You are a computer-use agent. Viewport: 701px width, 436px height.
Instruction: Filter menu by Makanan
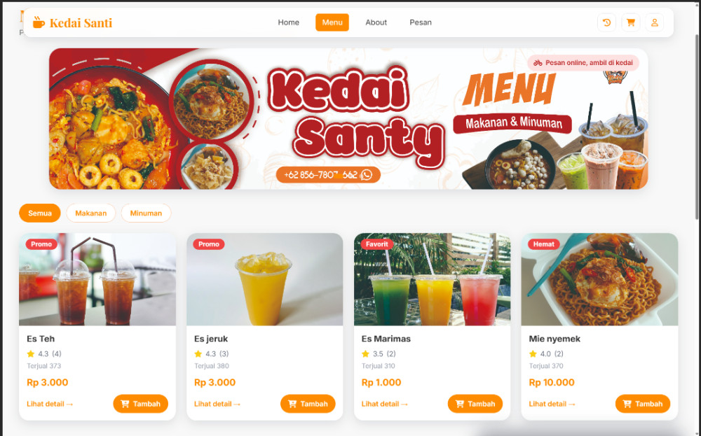tap(90, 213)
